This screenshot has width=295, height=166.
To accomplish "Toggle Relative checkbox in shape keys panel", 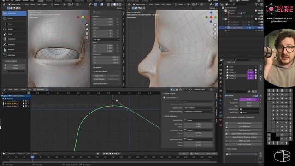I will (226, 96).
